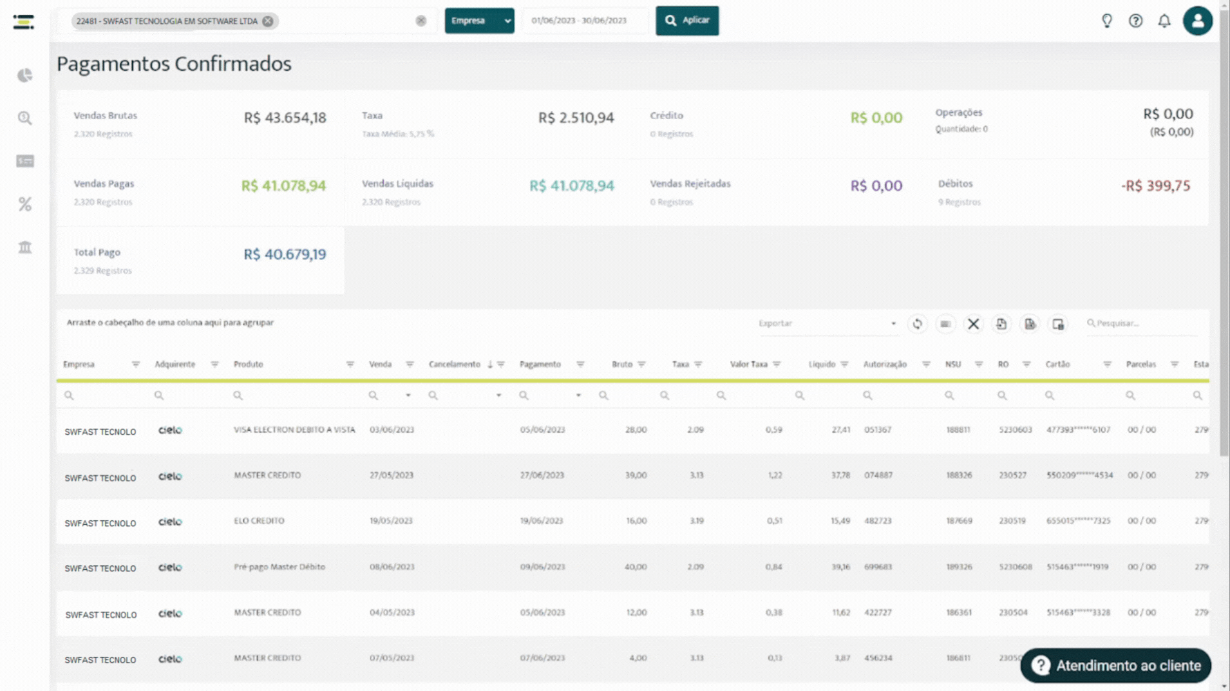This screenshot has height=691, width=1230.
Task: Sort by the Produto column header
Action: [x=249, y=364]
